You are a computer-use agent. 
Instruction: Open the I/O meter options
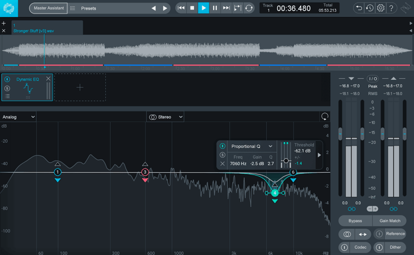(373, 79)
